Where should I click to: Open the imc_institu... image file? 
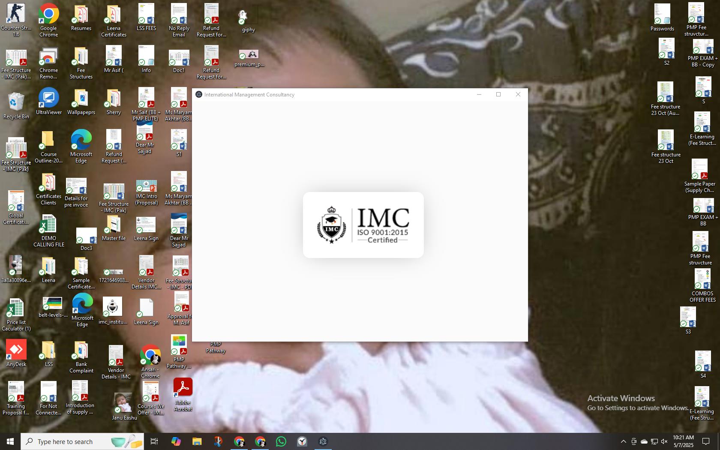point(113,310)
